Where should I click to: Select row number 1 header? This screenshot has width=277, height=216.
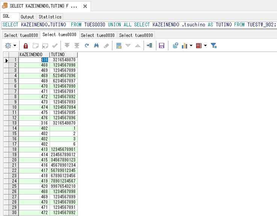pyautogui.click(x=14, y=60)
